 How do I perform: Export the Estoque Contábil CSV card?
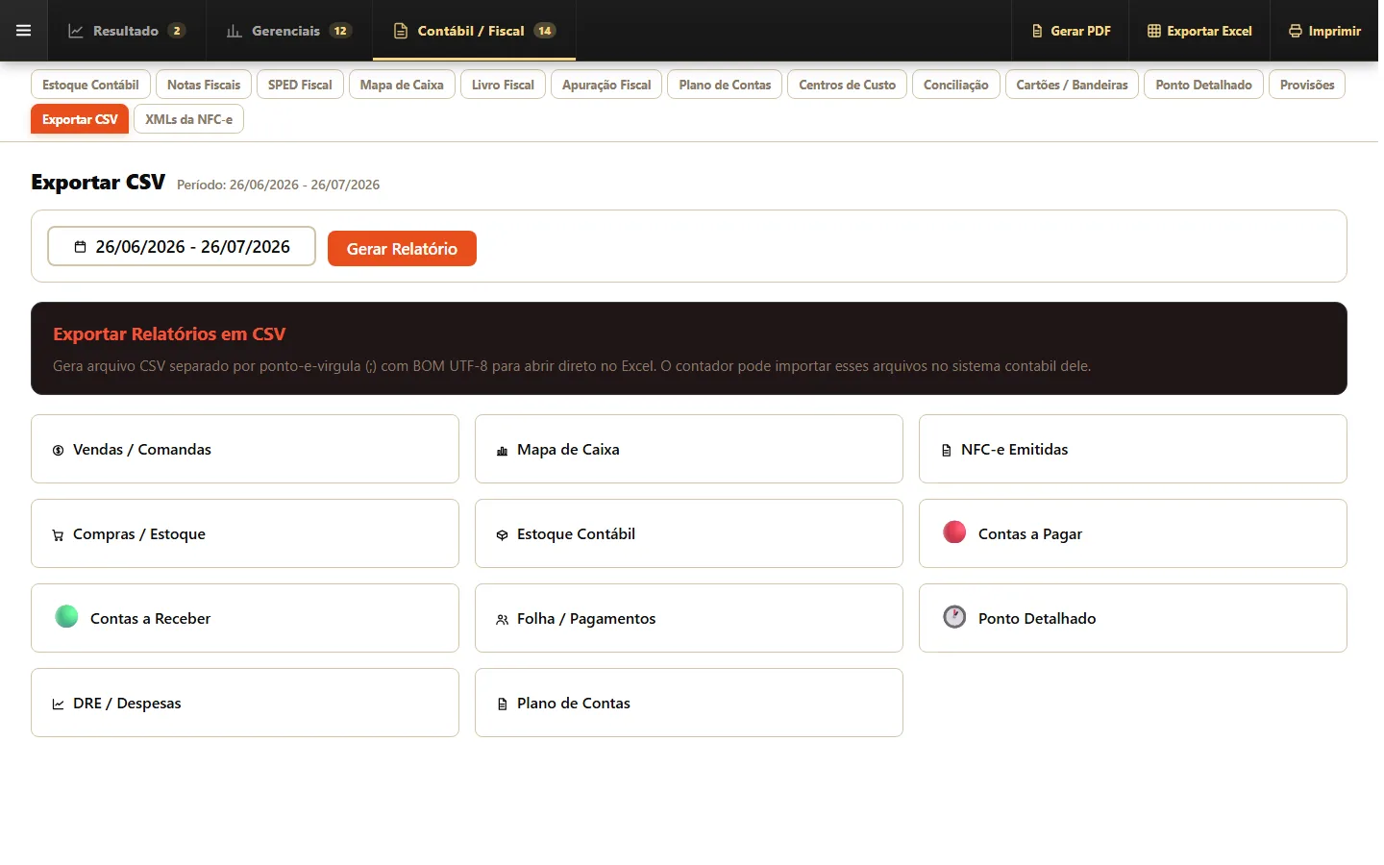[x=689, y=533]
